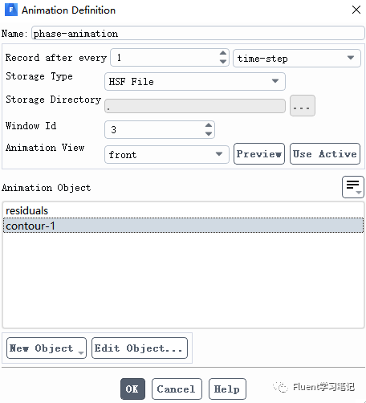Confirm the dialog with OK

tap(132, 389)
